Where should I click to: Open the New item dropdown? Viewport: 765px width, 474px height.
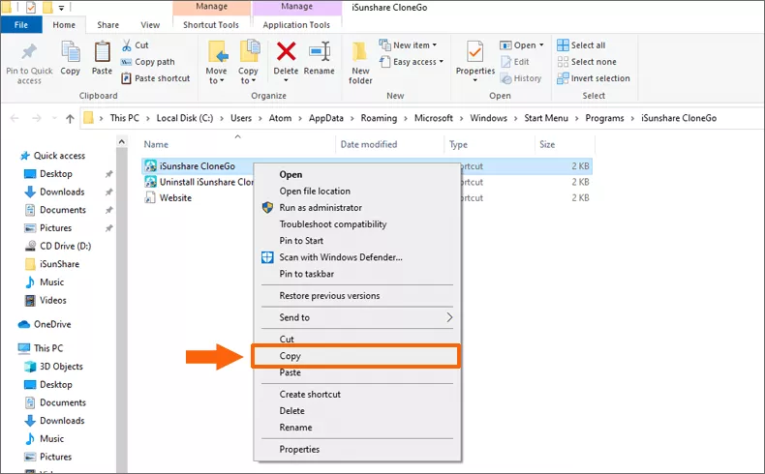pos(413,45)
